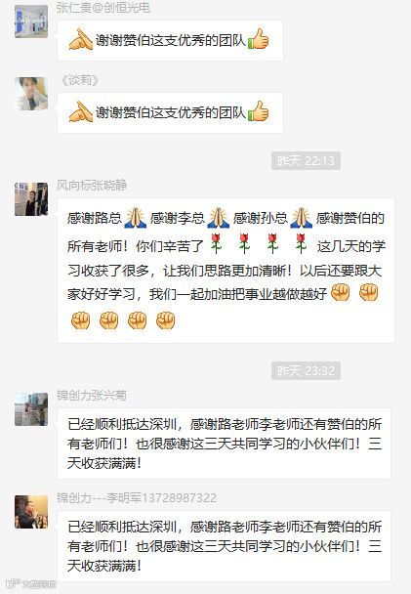Select the 昨天 22:13 timestamp
The height and width of the screenshot is (594, 411).
[306, 161]
